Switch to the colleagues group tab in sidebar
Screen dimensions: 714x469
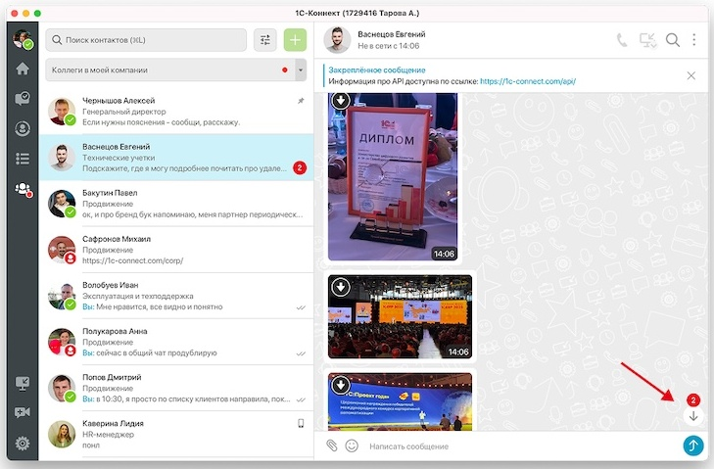coord(22,190)
